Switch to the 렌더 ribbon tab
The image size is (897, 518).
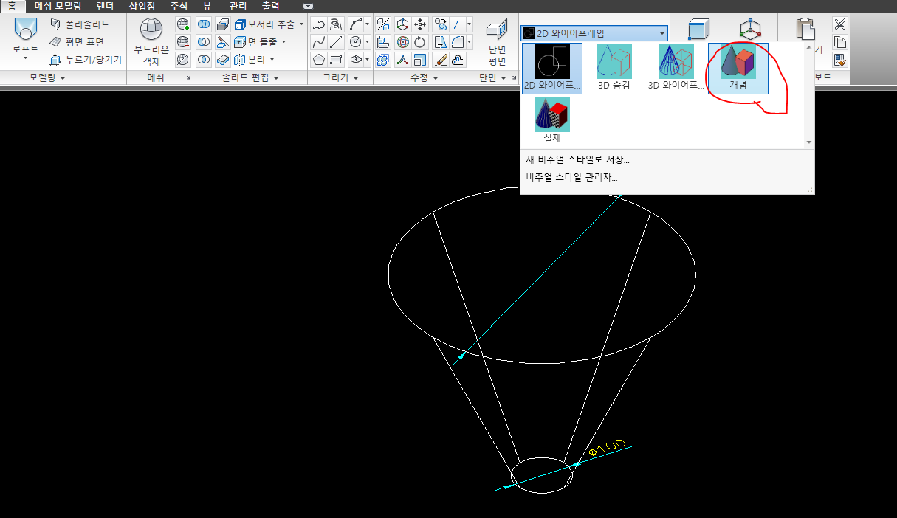106,5
